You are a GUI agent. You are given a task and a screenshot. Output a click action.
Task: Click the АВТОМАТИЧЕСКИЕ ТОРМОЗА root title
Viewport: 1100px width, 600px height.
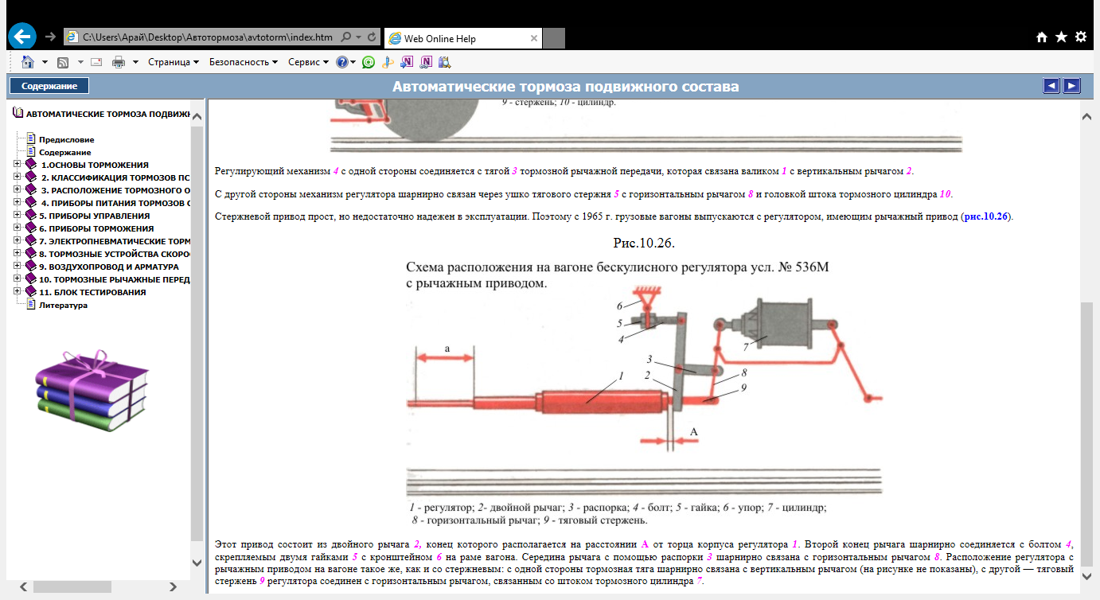tap(108, 114)
